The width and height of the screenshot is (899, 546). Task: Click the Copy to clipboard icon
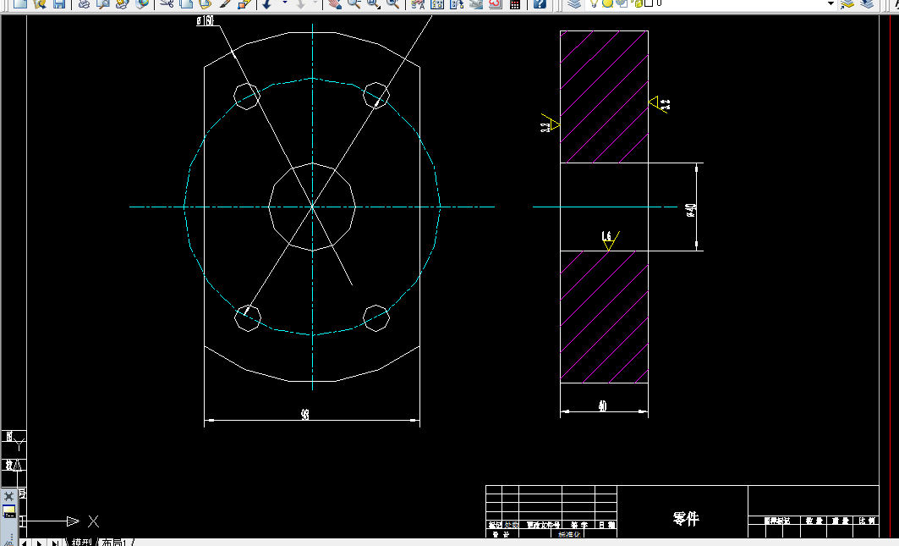(x=186, y=3)
